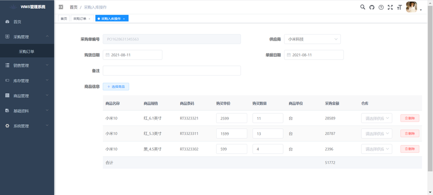Expand the 库存管理 menu
This screenshot has width=433, height=195.
[27, 80]
